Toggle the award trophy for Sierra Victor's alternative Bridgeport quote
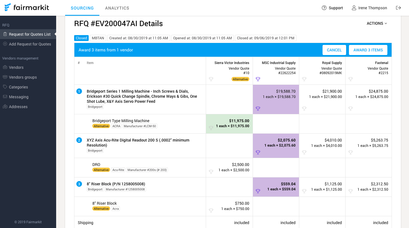The height and width of the screenshot is (228, 409). [211, 128]
